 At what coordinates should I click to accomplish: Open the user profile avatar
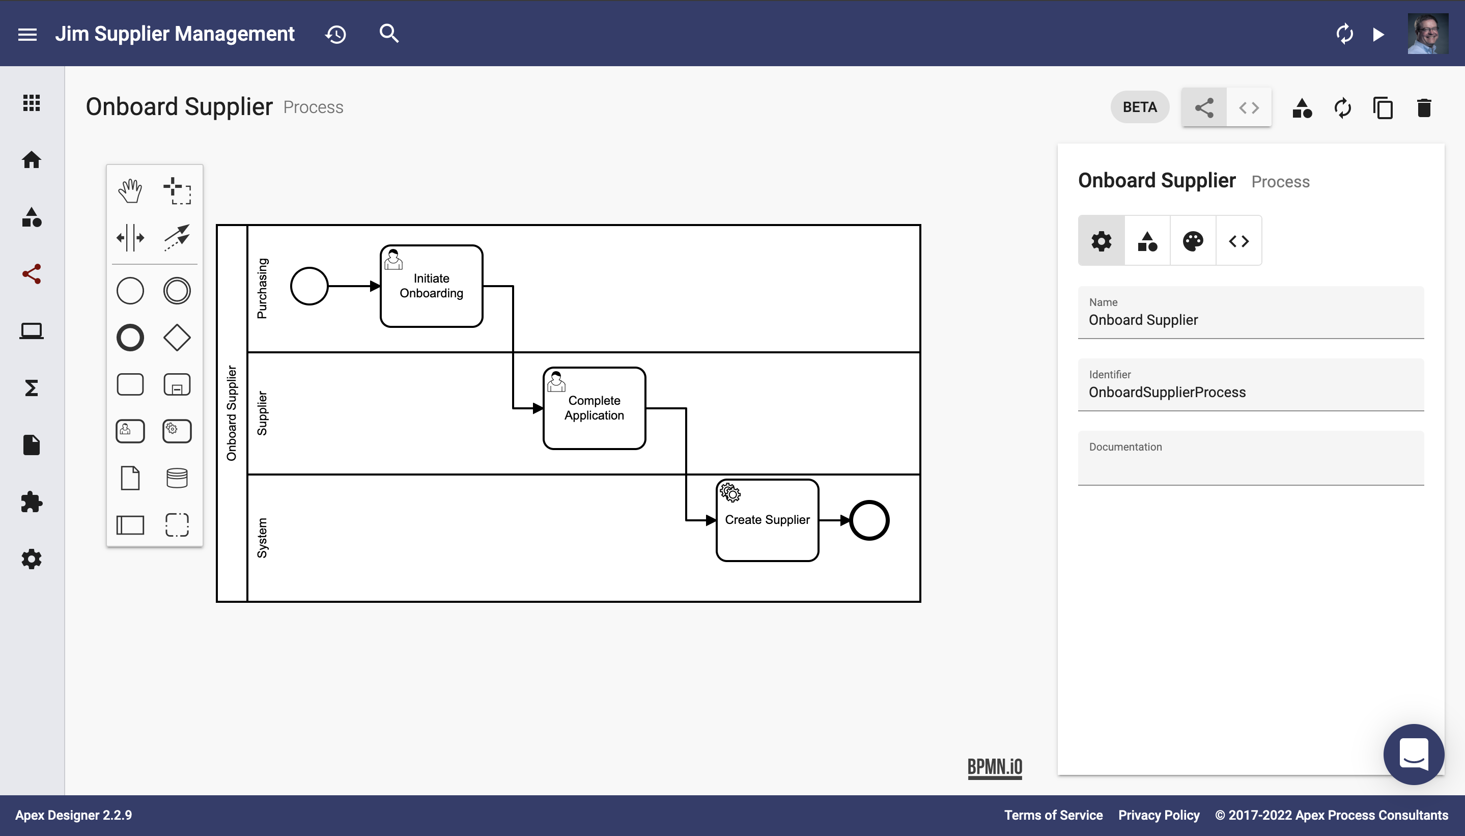tap(1428, 34)
